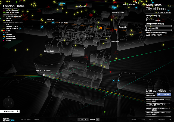Click the magnifier search button
The height and width of the screenshot is (122, 174).
(x=18, y=111)
